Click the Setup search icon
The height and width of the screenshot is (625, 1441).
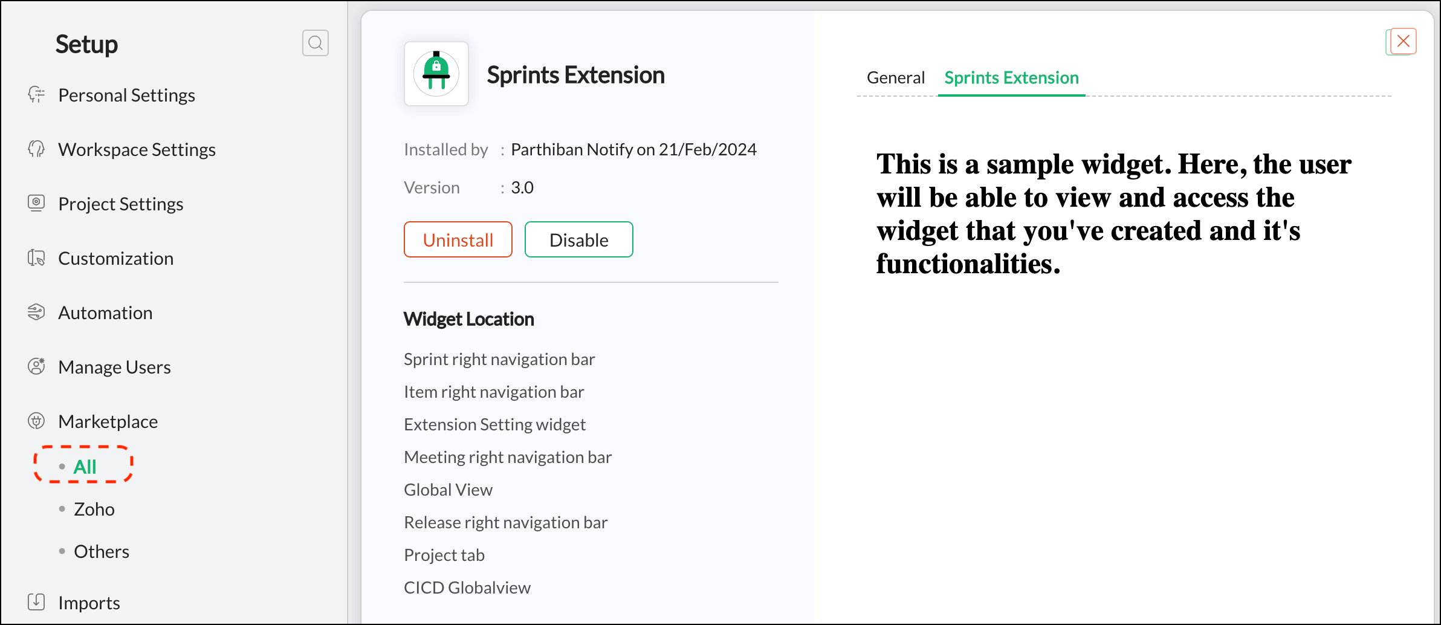(315, 43)
